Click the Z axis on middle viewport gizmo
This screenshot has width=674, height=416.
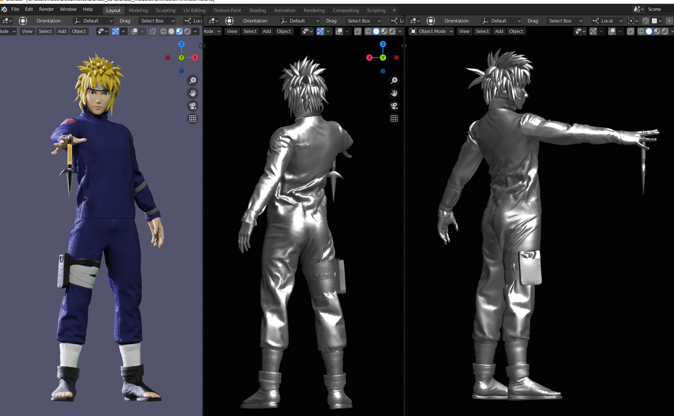[x=383, y=44]
